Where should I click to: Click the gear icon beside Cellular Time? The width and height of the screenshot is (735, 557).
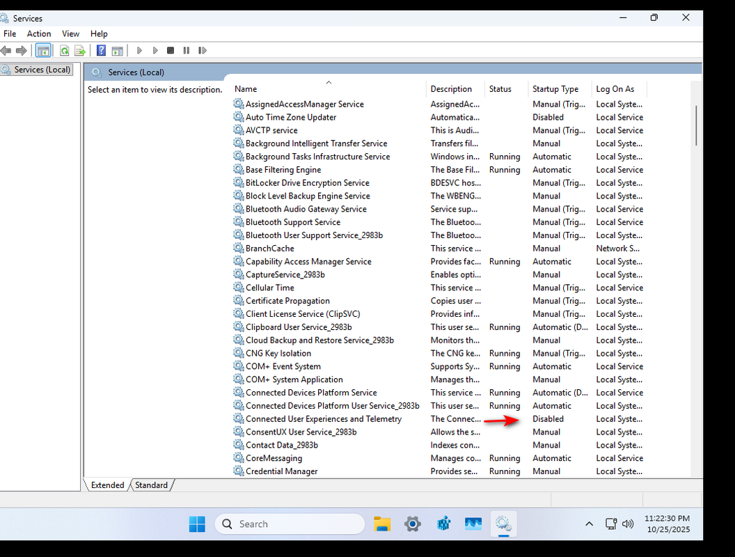239,288
